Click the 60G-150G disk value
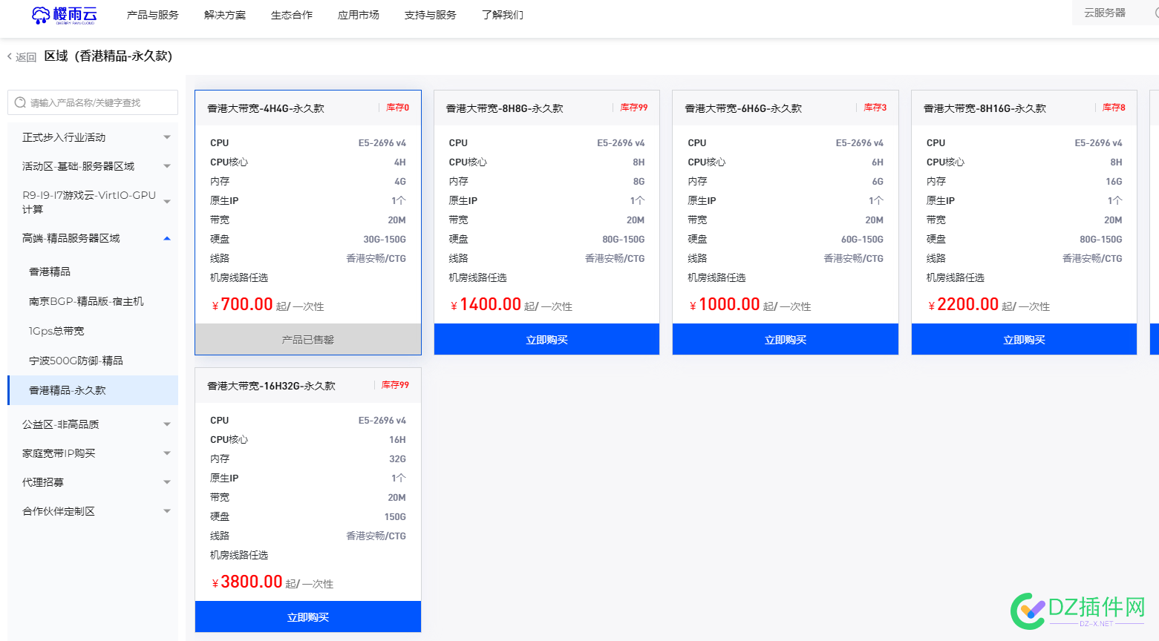 (862, 239)
